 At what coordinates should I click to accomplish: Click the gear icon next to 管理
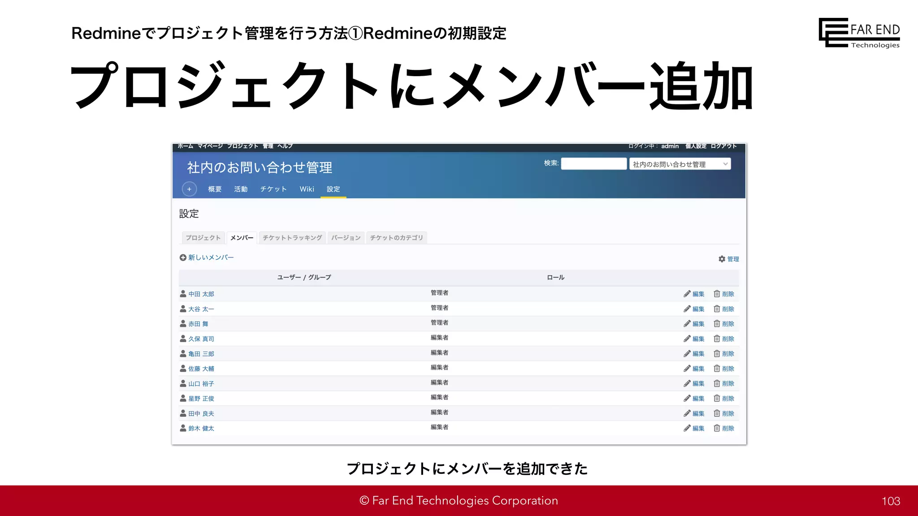(x=722, y=259)
